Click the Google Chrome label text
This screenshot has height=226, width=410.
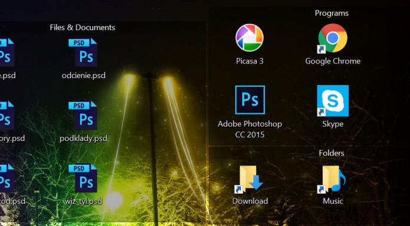coord(333,61)
